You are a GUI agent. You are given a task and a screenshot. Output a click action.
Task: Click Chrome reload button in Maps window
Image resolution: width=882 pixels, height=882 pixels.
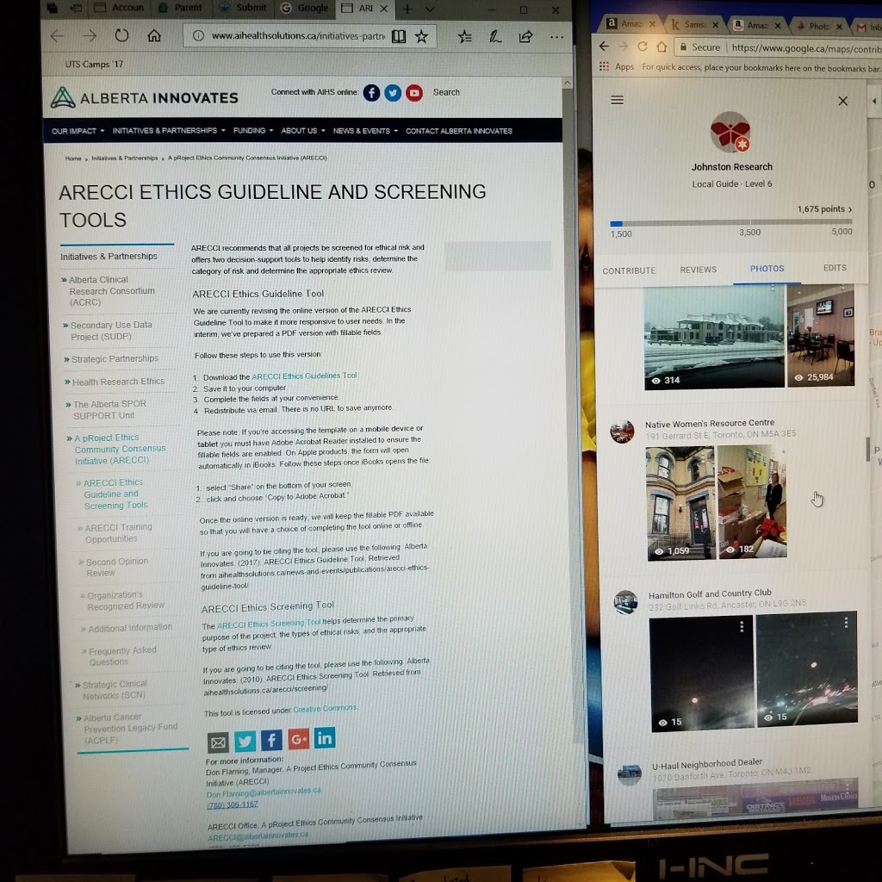pos(642,47)
